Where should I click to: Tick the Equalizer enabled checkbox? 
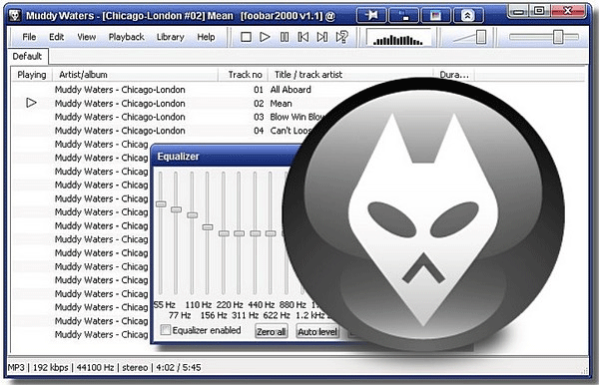[x=166, y=330]
